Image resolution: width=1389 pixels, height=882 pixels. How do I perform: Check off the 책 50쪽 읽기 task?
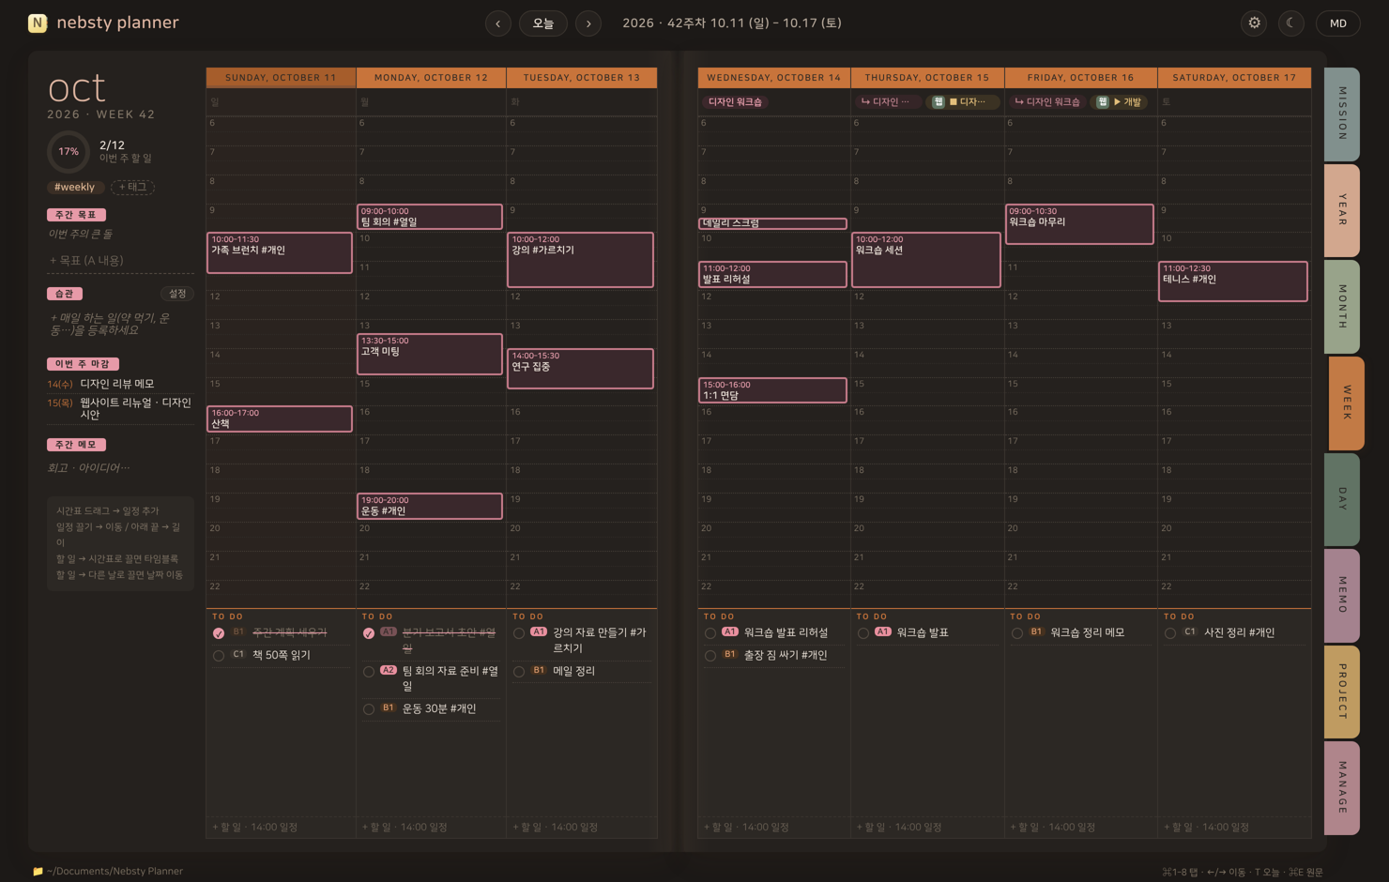click(x=219, y=656)
